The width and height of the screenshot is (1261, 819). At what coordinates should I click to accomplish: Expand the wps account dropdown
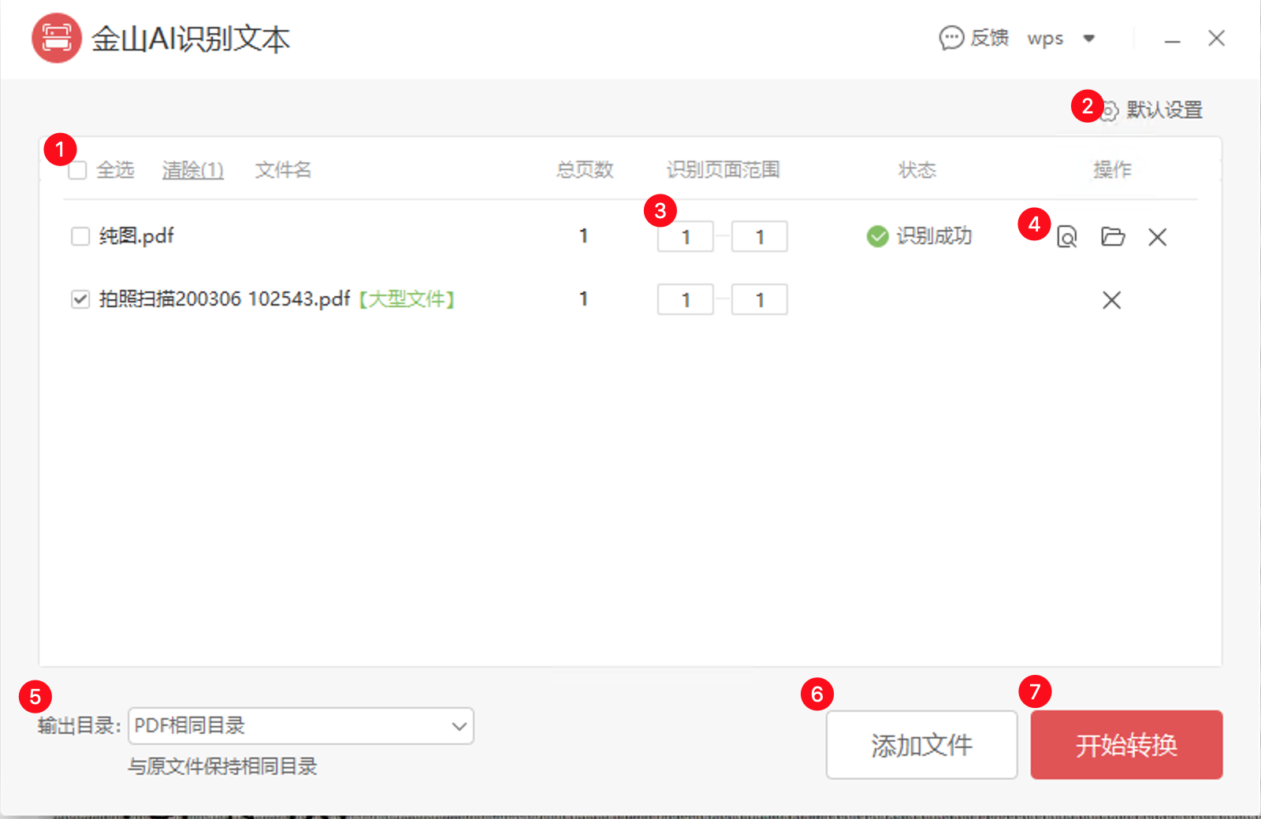point(1090,37)
